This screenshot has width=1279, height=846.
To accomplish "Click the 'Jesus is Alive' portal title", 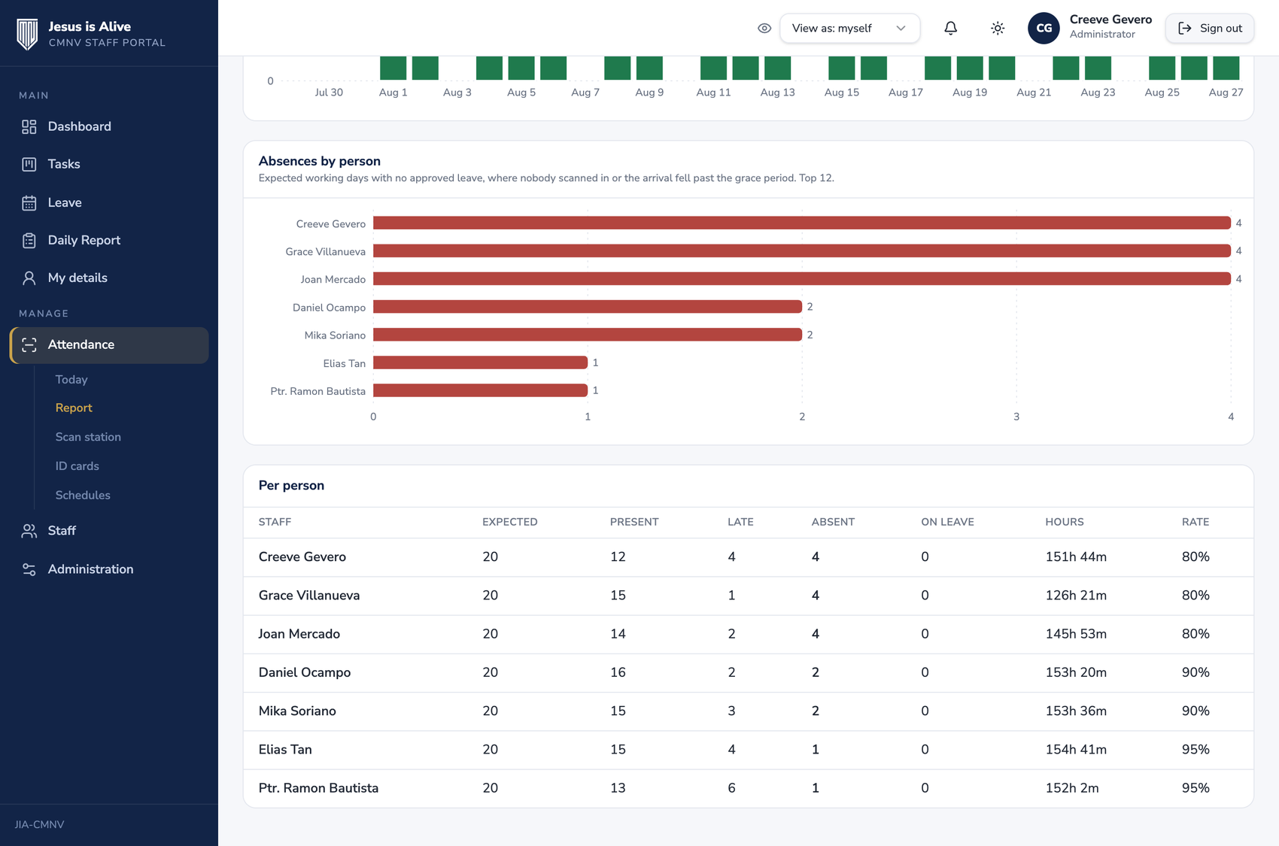I will tap(90, 26).
